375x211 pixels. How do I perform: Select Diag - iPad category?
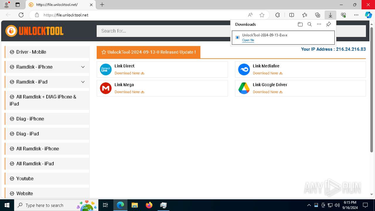coord(47,134)
